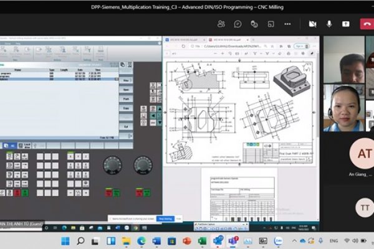
Task: Select the first PDF document tab
Action: 182,39
